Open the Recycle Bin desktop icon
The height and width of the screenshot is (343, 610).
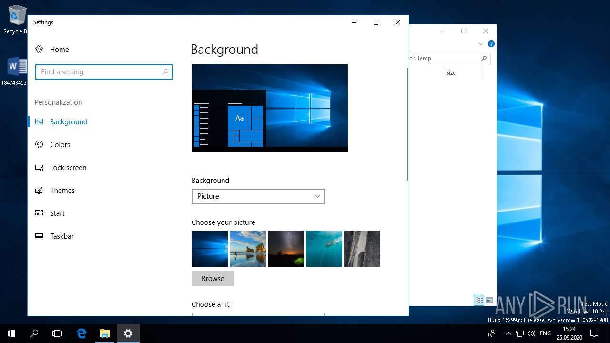pos(17,20)
